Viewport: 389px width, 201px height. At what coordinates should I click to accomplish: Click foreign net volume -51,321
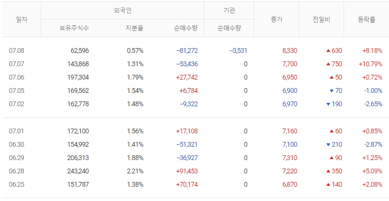[187, 144]
